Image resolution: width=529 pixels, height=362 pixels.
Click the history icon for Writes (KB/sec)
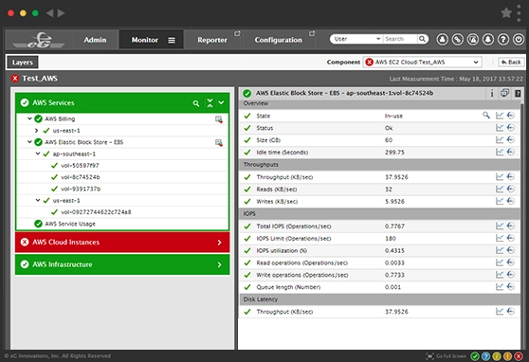pos(511,201)
